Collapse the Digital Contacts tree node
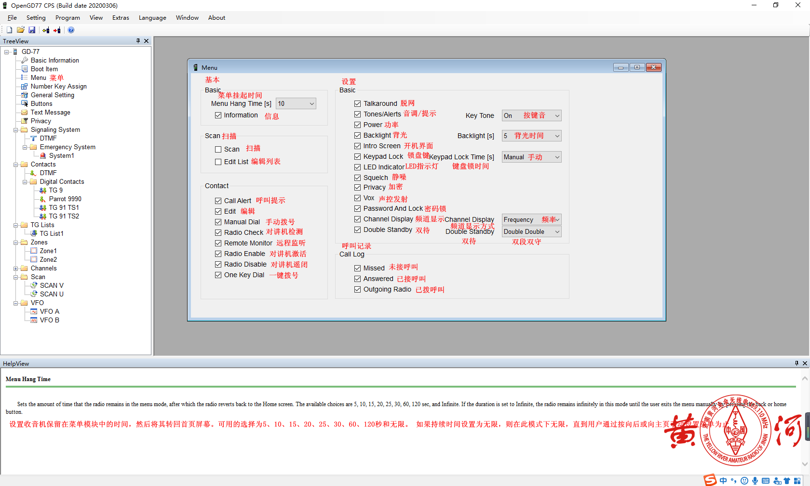The width and height of the screenshot is (810, 486). [x=25, y=182]
